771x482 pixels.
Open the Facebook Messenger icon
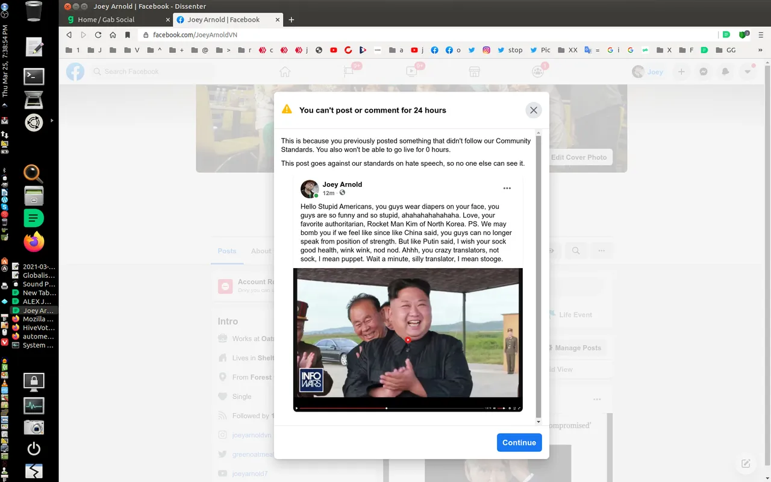pos(703,72)
